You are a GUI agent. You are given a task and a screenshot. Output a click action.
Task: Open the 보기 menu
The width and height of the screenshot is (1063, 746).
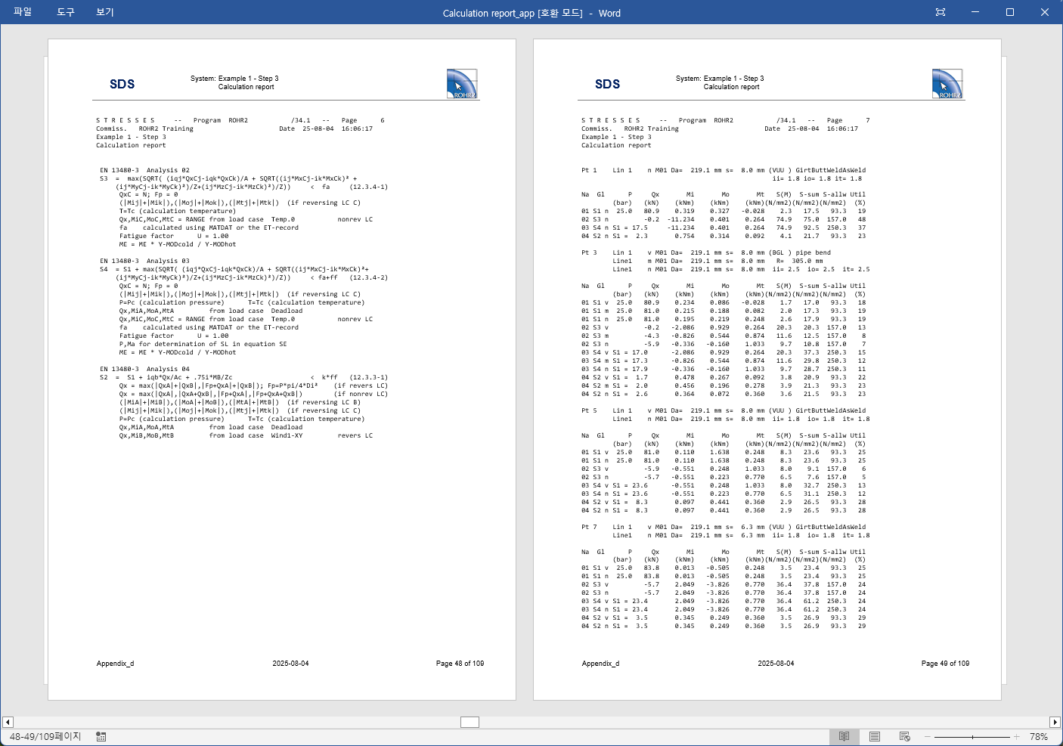(x=105, y=12)
